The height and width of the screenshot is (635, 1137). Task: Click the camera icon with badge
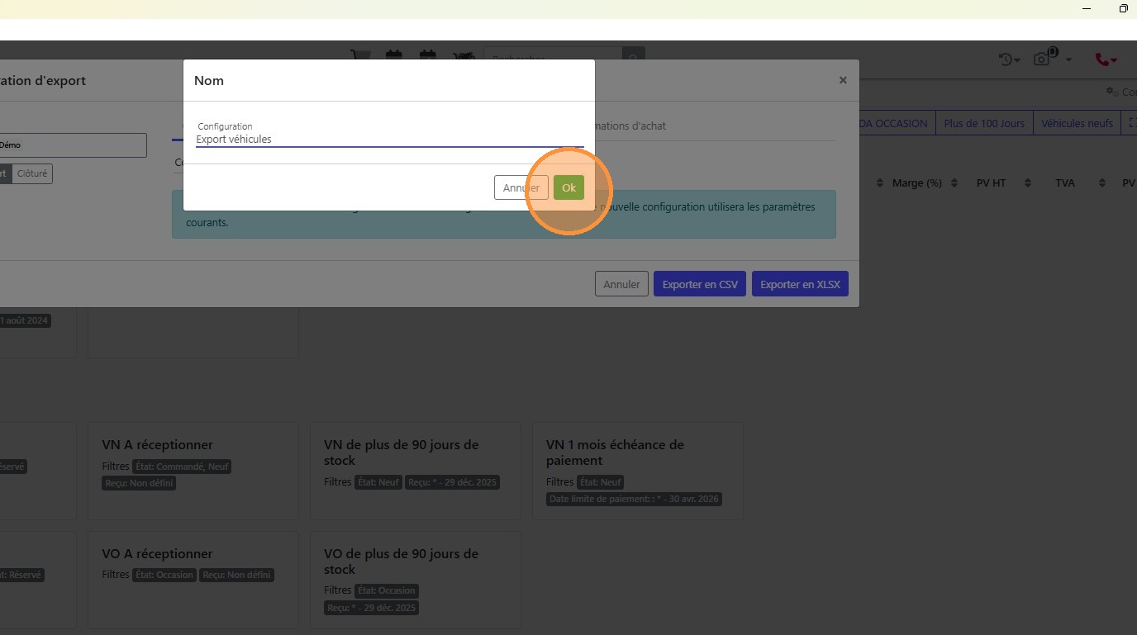[x=1044, y=57]
